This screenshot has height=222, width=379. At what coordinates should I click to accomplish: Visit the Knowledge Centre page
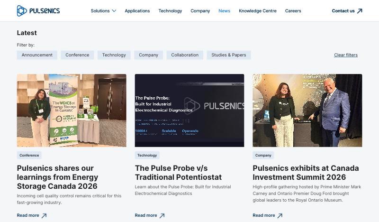point(257,10)
